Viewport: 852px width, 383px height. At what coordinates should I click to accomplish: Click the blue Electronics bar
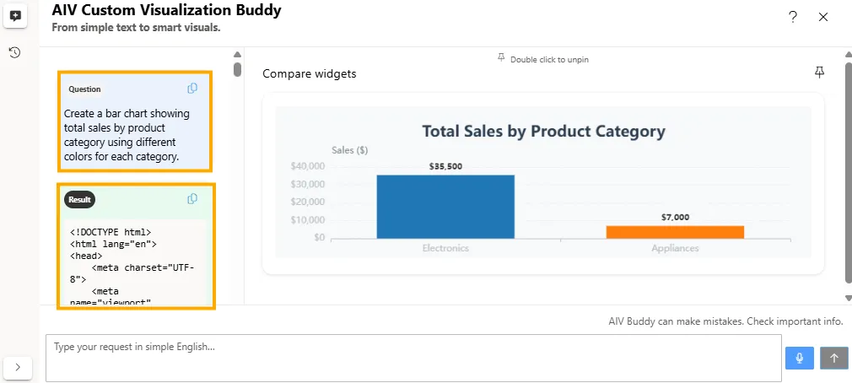[x=445, y=207]
